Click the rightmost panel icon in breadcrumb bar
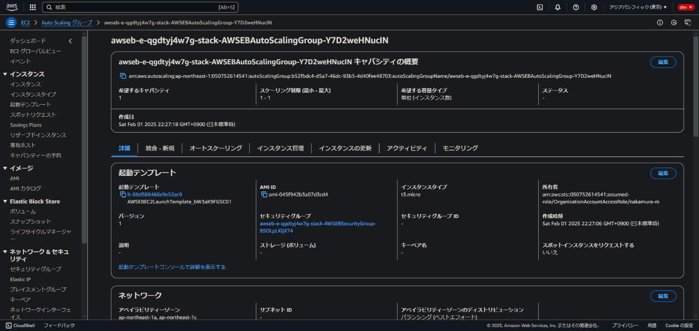 point(688,22)
